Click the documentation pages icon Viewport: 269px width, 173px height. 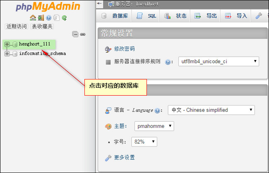coord(56,18)
